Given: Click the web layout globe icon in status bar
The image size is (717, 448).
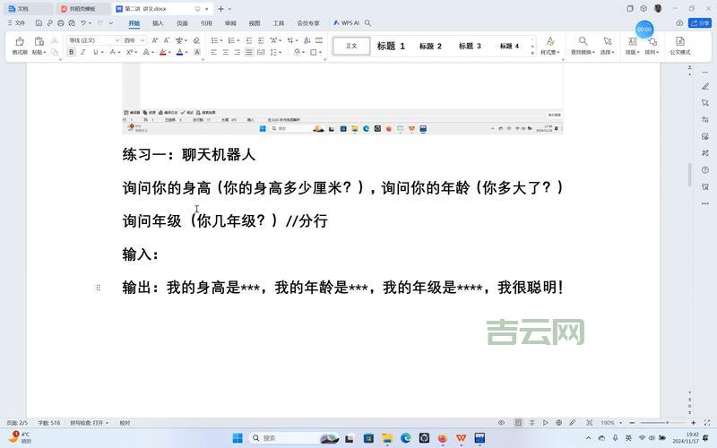Looking at the screenshot, I should click(x=558, y=423).
